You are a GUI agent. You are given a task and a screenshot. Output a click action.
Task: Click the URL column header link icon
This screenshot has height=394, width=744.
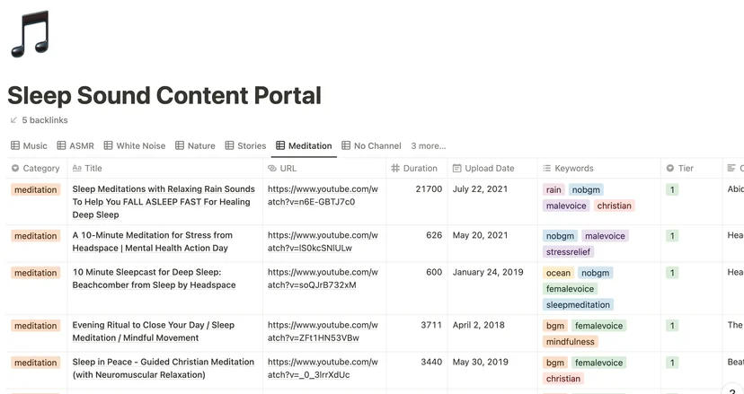click(272, 169)
